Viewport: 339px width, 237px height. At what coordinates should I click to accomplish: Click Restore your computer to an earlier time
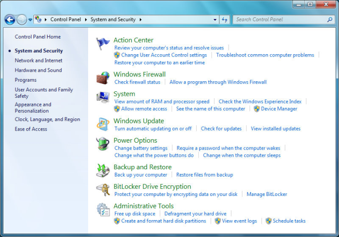(x=159, y=62)
